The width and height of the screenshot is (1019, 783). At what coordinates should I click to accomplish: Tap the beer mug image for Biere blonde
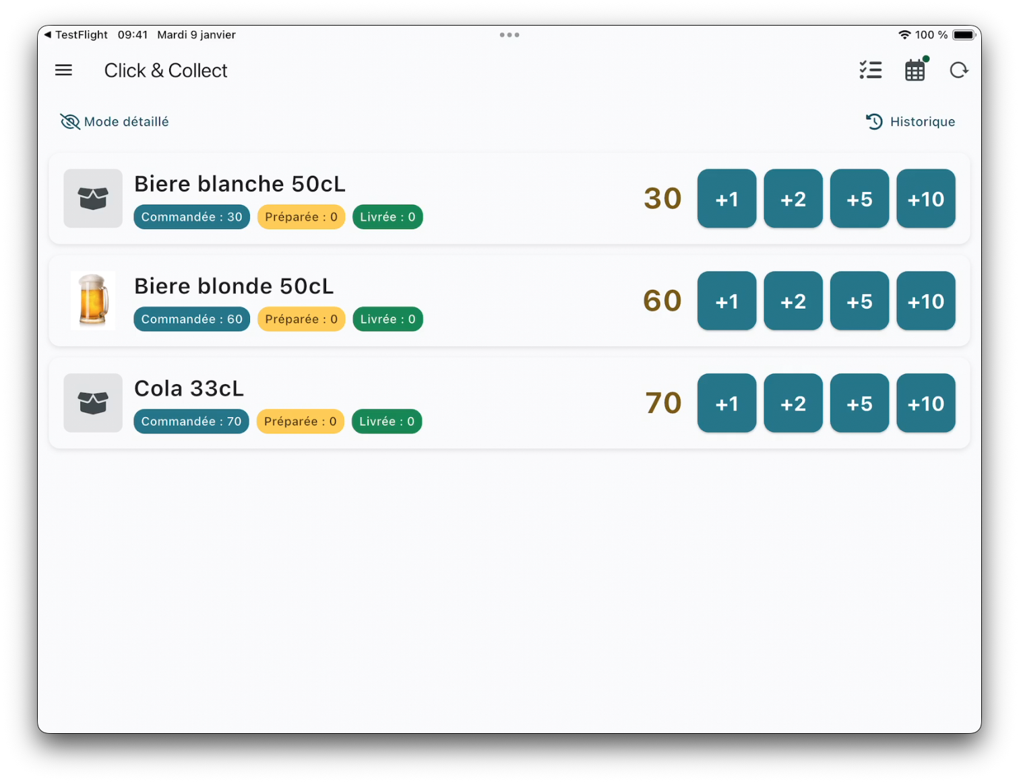coord(93,301)
